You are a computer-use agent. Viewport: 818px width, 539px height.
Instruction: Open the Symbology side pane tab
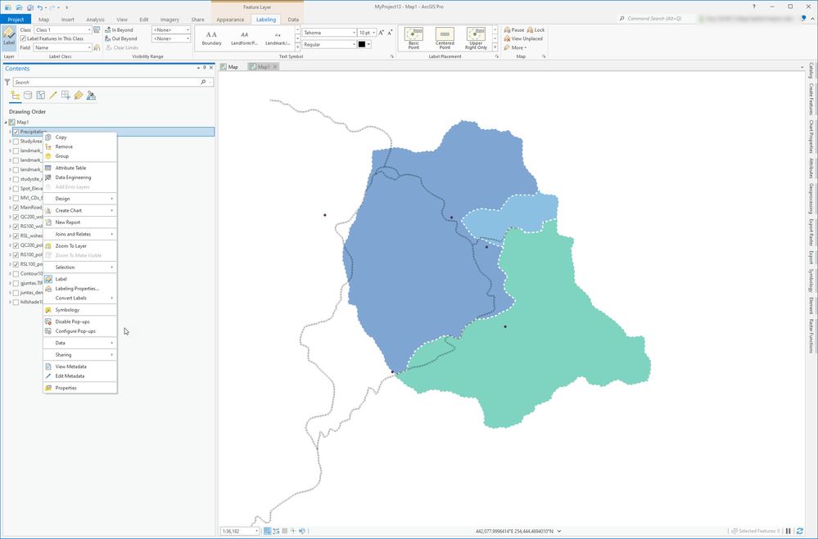(x=811, y=281)
